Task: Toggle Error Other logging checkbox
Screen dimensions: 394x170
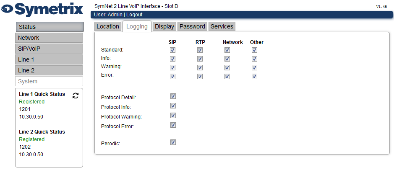Action: [254, 76]
